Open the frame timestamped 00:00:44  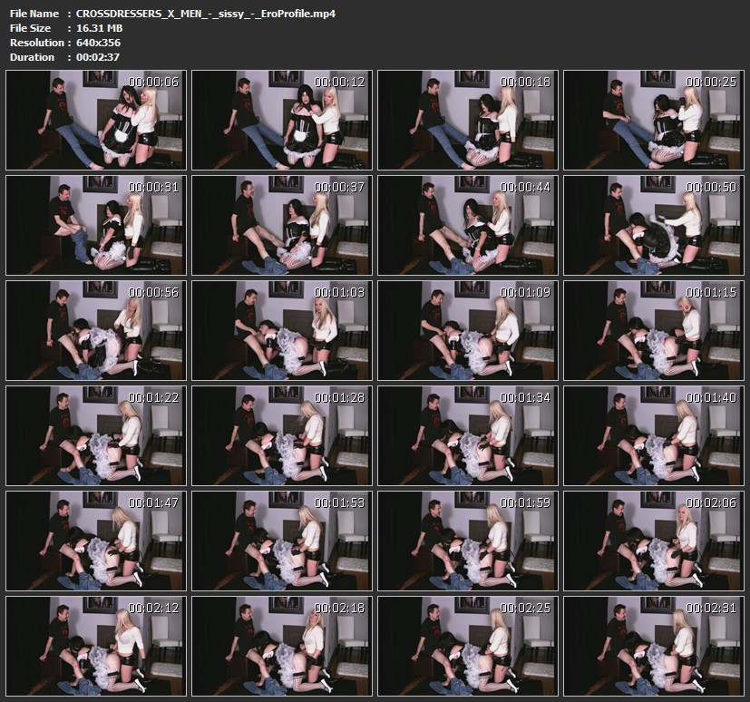click(x=468, y=225)
